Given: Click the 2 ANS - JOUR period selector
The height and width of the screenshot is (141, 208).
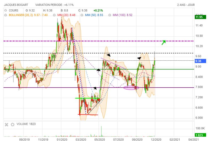Looking at the screenshot, I should click(x=186, y=5).
